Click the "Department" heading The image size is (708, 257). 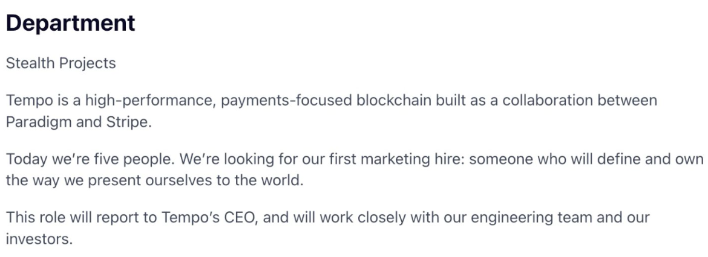click(70, 24)
